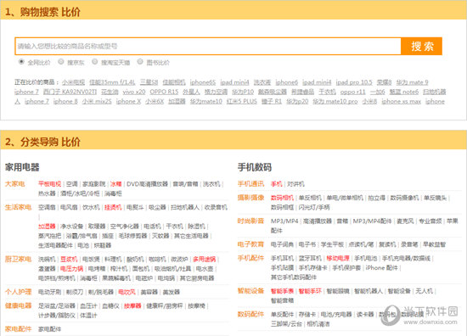Image resolution: width=467 pixels, height=336 pixels.
Task: Choose the 搜淘宝天猫 radio option
Action: coord(95,62)
